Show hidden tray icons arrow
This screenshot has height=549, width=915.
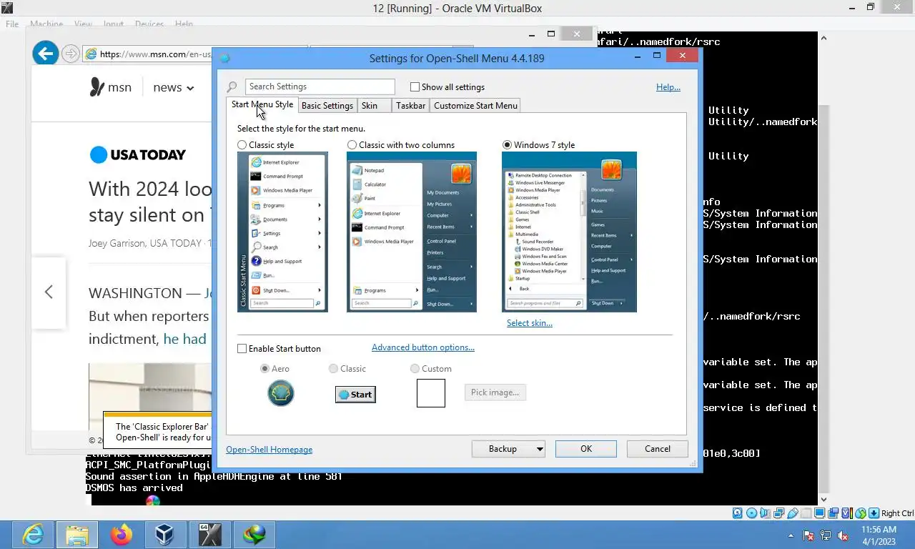(791, 535)
